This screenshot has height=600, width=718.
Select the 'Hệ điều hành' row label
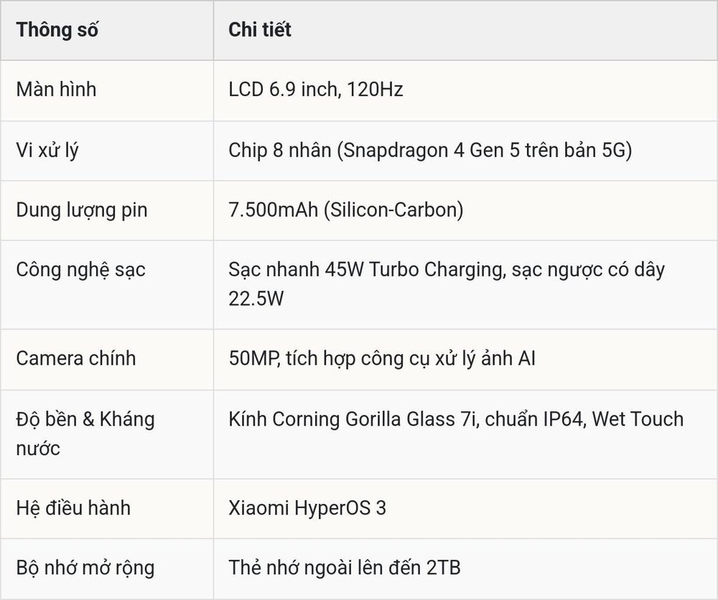click(73, 508)
